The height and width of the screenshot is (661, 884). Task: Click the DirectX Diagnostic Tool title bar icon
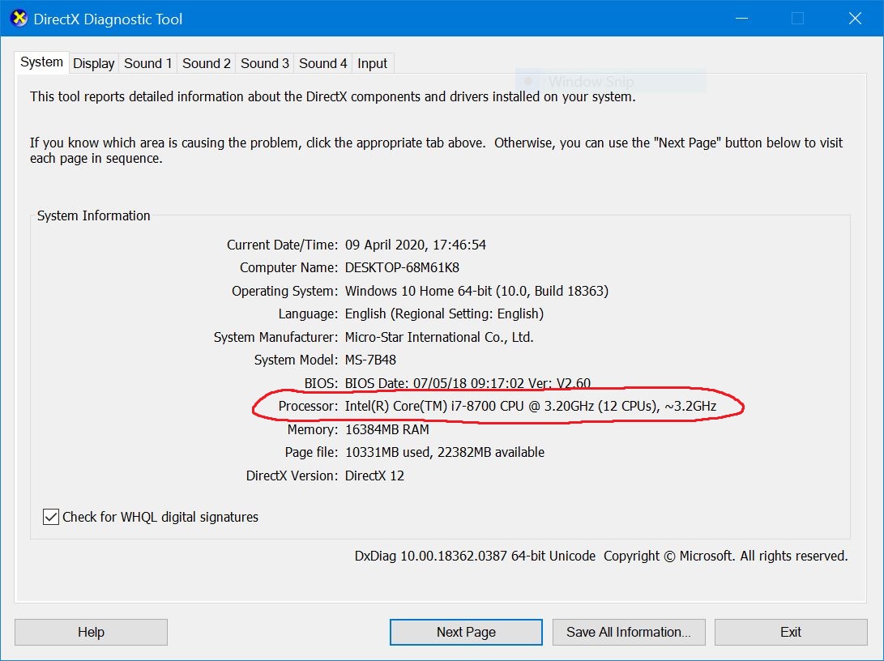(19, 19)
